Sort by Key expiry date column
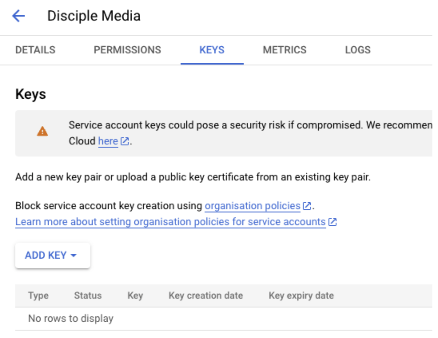The width and height of the screenshot is (438, 338). [301, 296]
